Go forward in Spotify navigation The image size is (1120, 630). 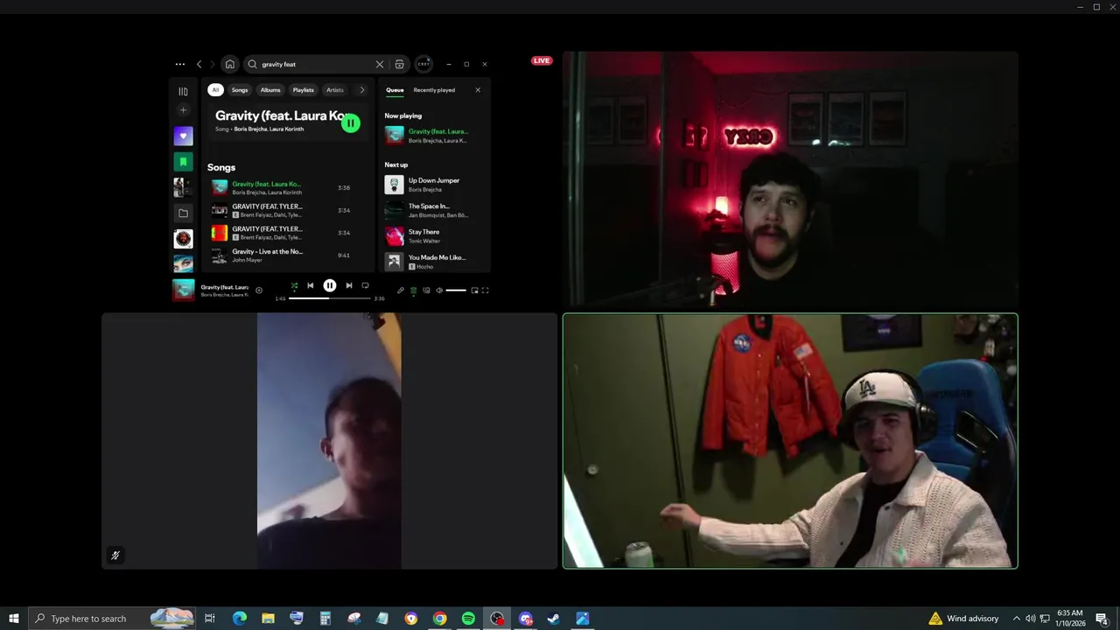pyautogui.click(x=212, y=64)
